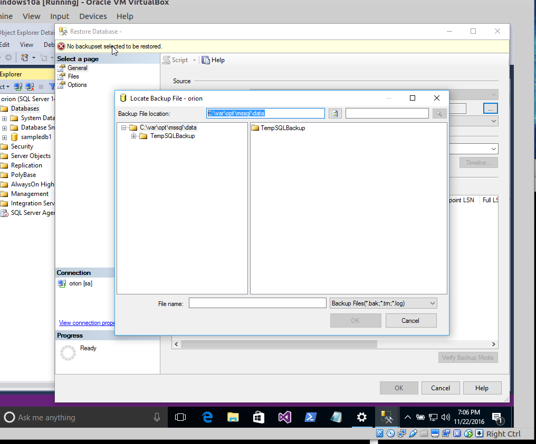Open Visual Studio from the taskbar
The height and width of the screenshot is (444, 536).
pyautogui.click(x=284, y=417)
